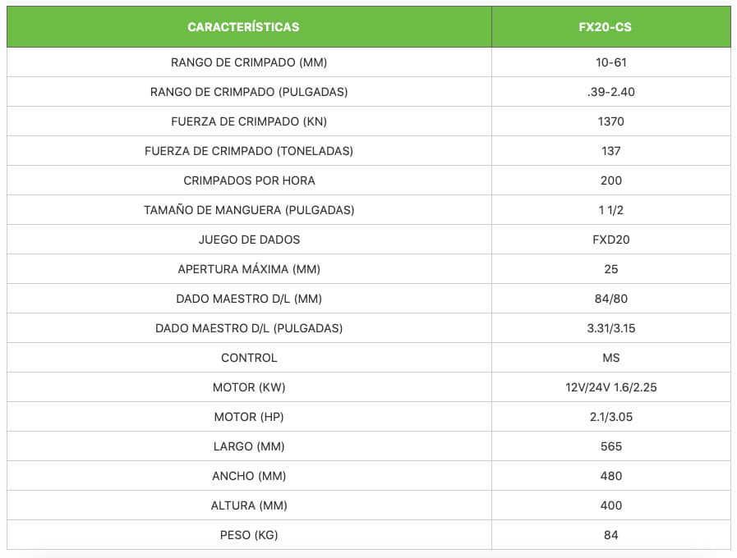Click the CRIMPADOS POR HORA label
737x558 pixels.
pos(249,181)
